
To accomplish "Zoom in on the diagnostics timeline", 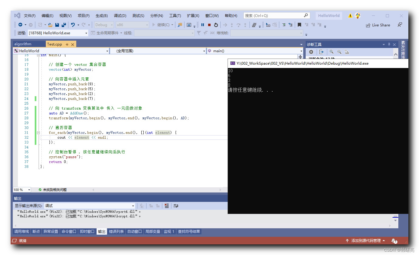I will pyautogui.click(x=331, y=52).
